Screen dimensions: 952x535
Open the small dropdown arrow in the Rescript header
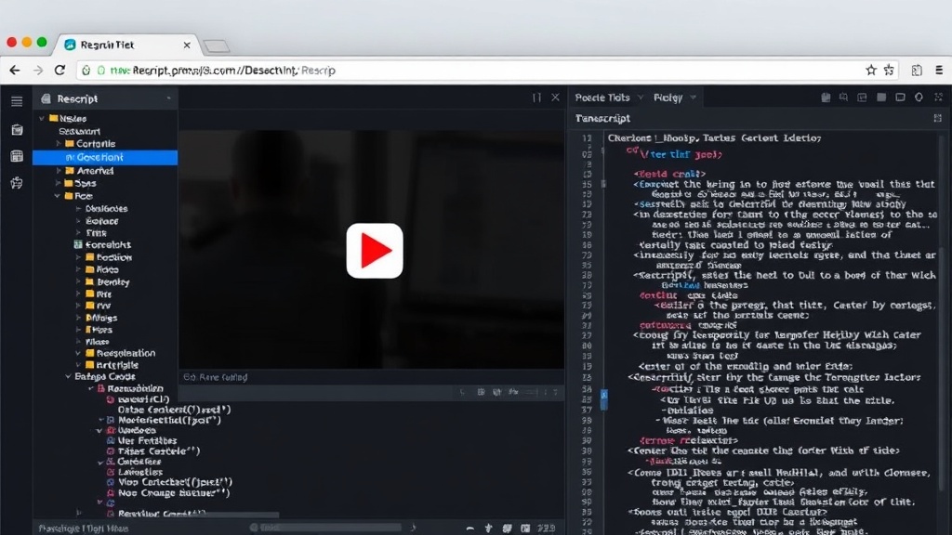click(x=169, y=98)
